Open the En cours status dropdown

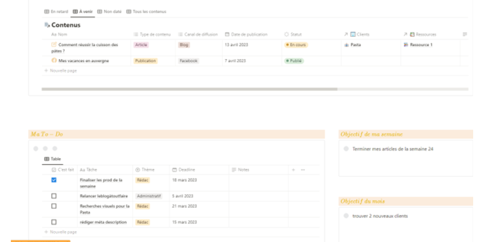pos(296,45)
